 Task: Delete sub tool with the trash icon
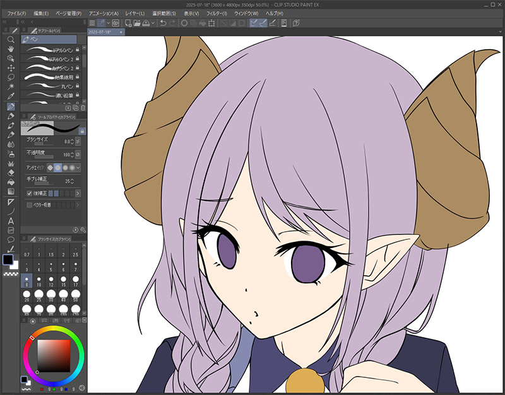83,108
